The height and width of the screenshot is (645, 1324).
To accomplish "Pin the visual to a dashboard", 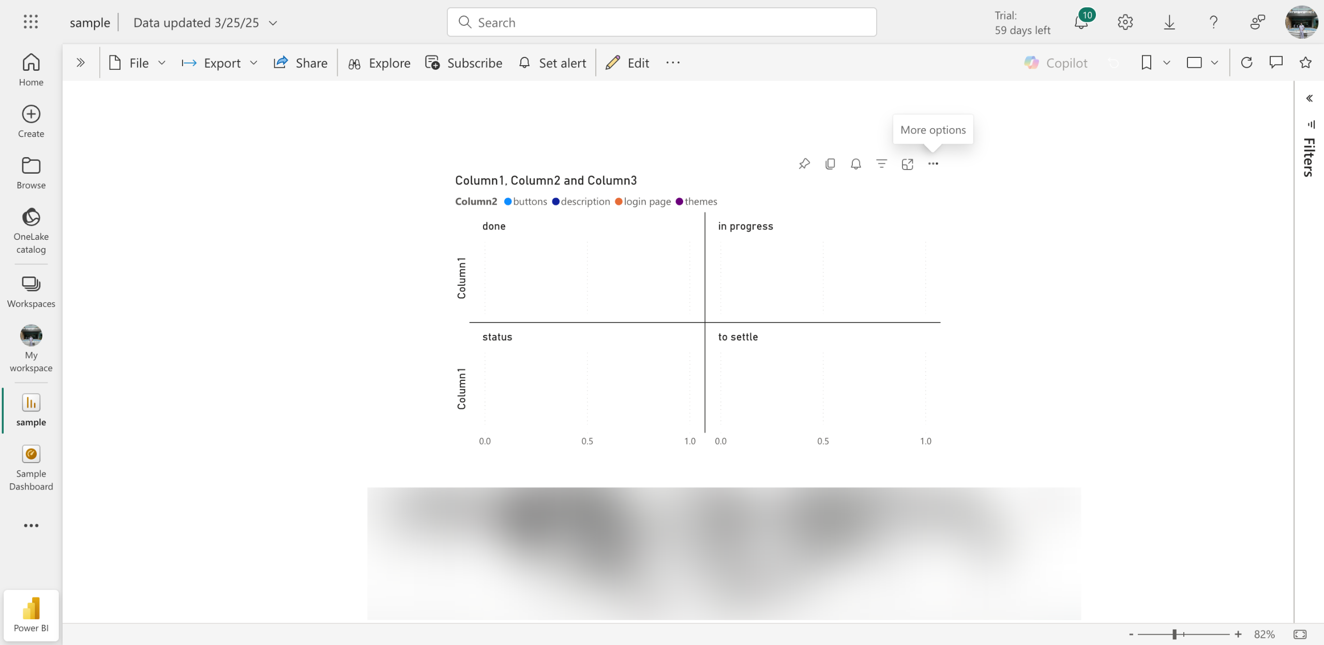I will click(804, 164).
